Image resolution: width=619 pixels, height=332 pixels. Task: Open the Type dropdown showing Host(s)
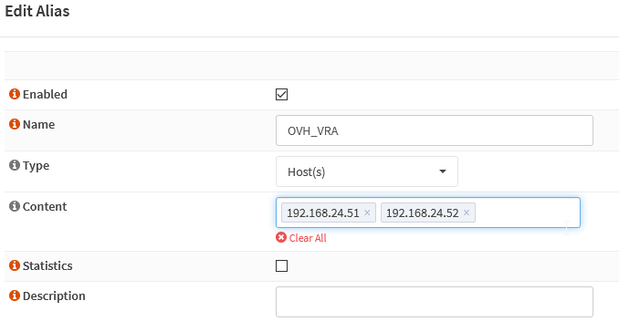367,171
